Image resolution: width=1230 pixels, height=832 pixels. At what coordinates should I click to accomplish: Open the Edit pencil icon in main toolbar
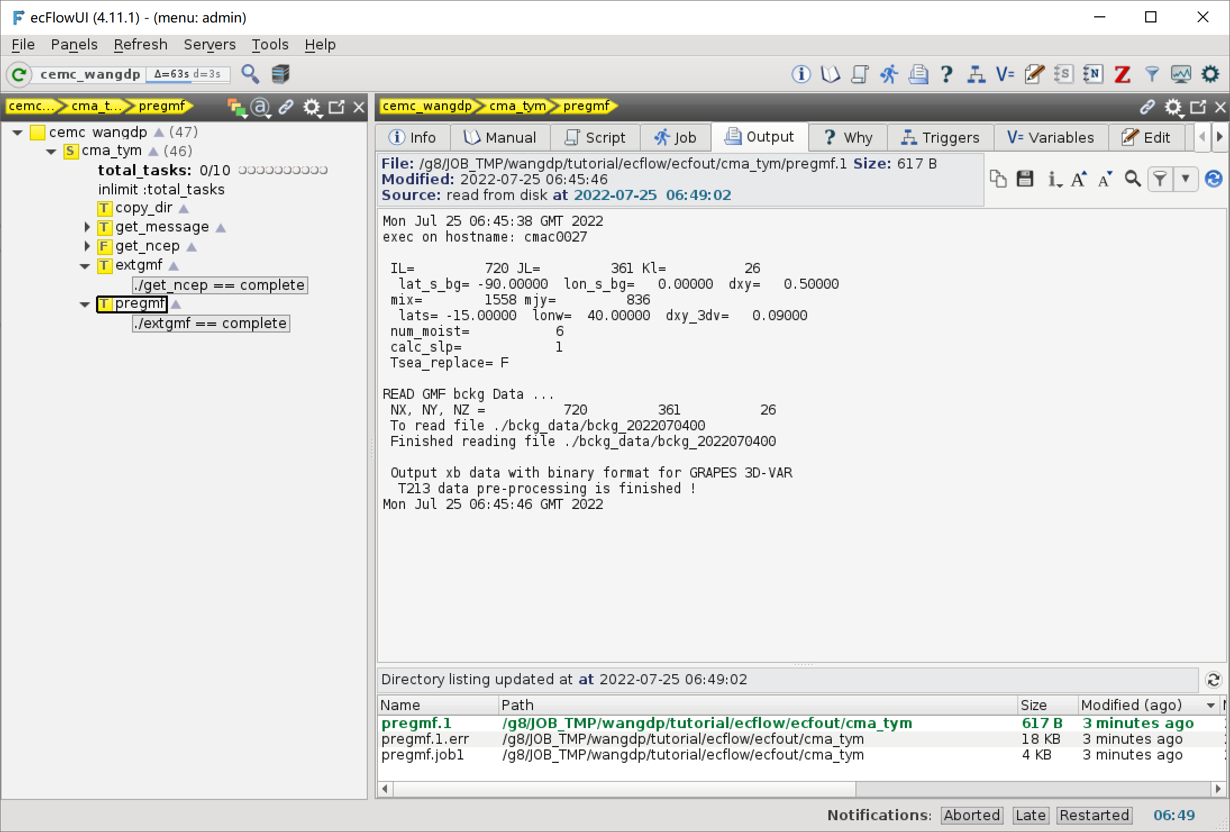(1035, 74)
